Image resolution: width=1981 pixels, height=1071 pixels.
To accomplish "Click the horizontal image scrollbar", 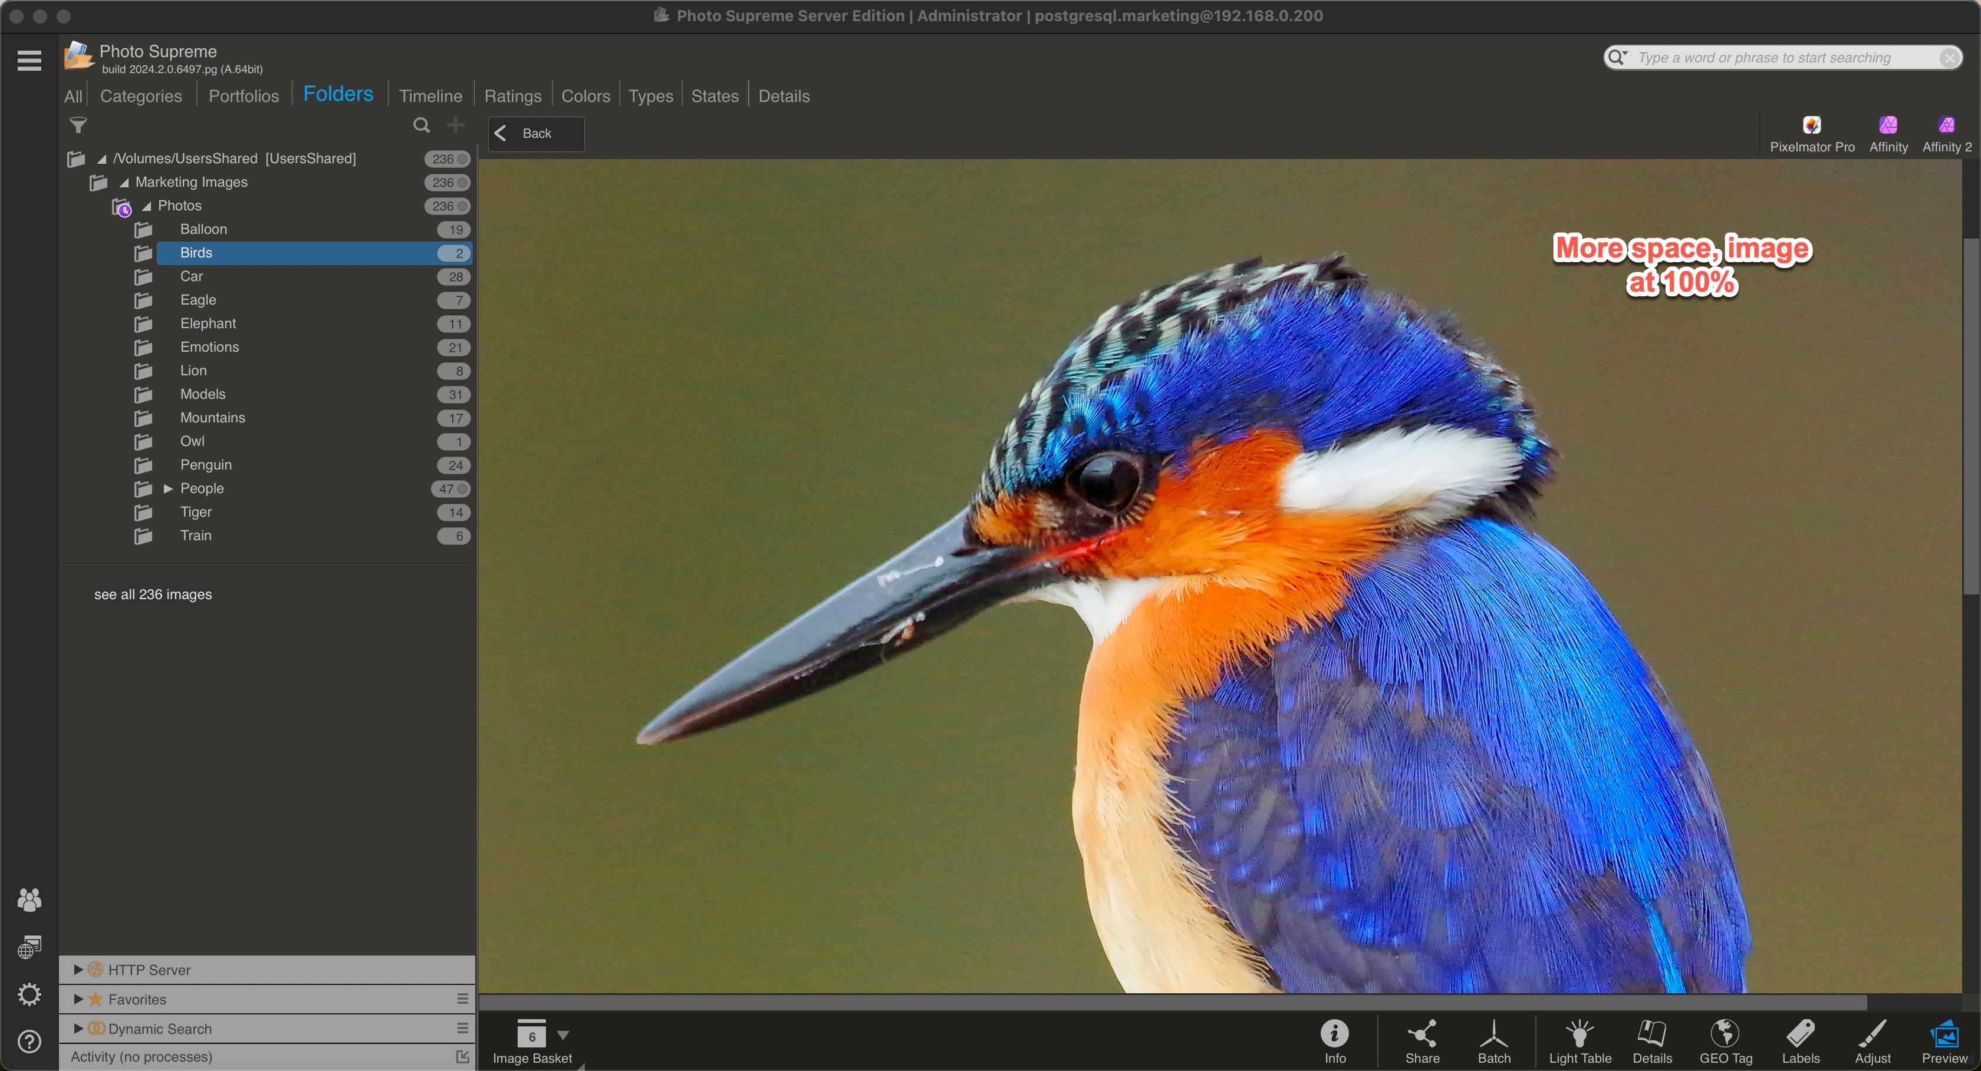I will pyautogui.click(x=1172, y=1002).
